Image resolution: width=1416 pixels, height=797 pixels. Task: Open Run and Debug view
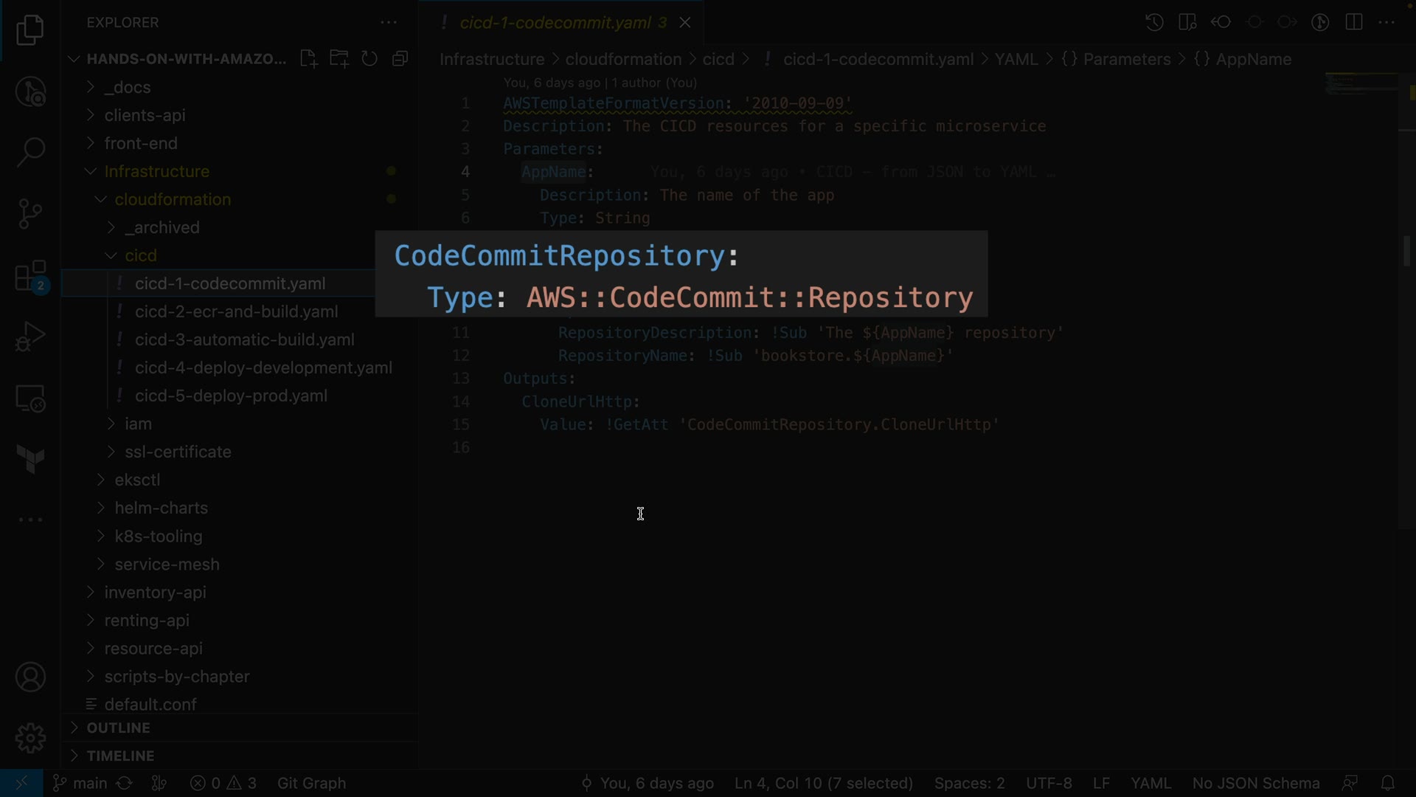30,337
